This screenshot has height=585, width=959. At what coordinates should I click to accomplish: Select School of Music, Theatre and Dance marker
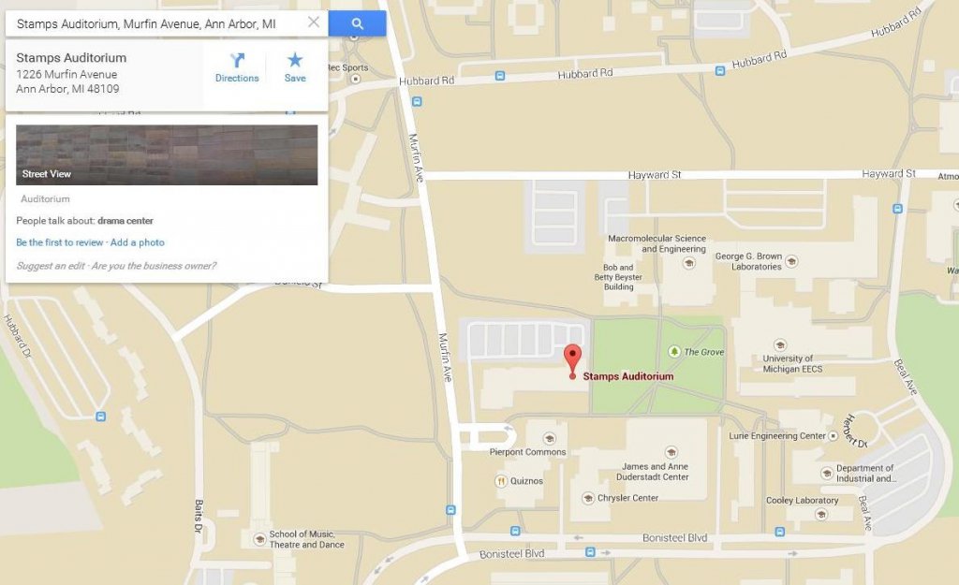260,539
